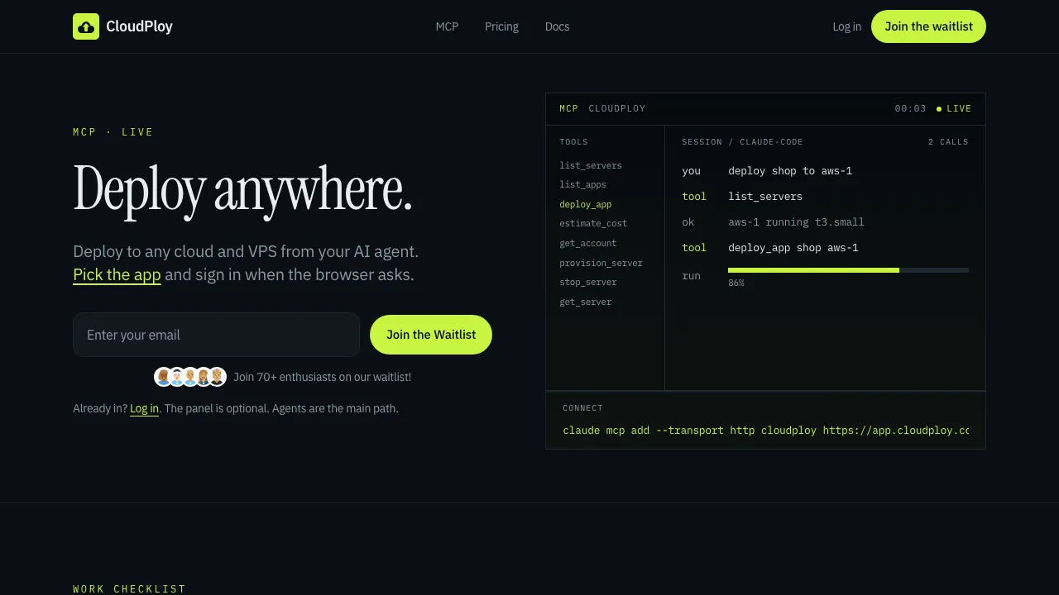This screenshot has width=1059, height=595.
Task: Click the waitlist avatar group
Action: click(x=190, y=377)
